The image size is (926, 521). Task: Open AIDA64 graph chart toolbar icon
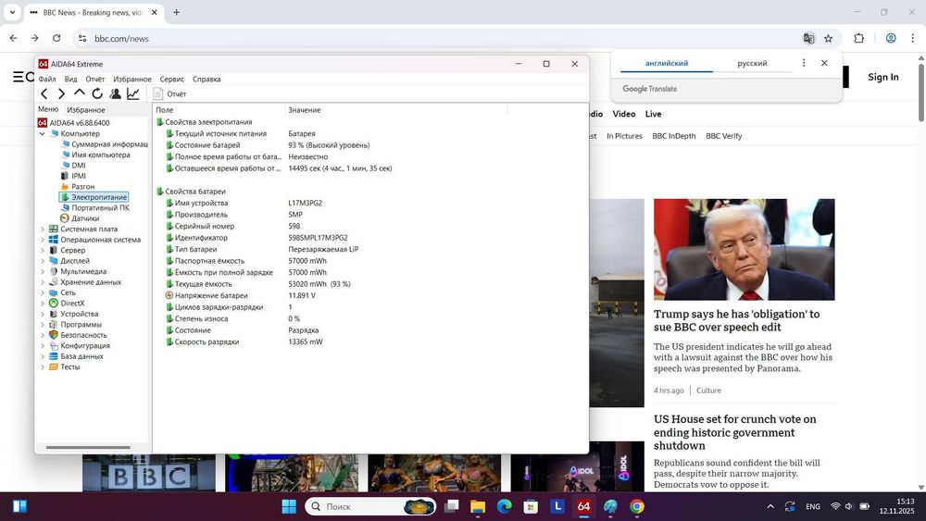click(x=133, y=93)
